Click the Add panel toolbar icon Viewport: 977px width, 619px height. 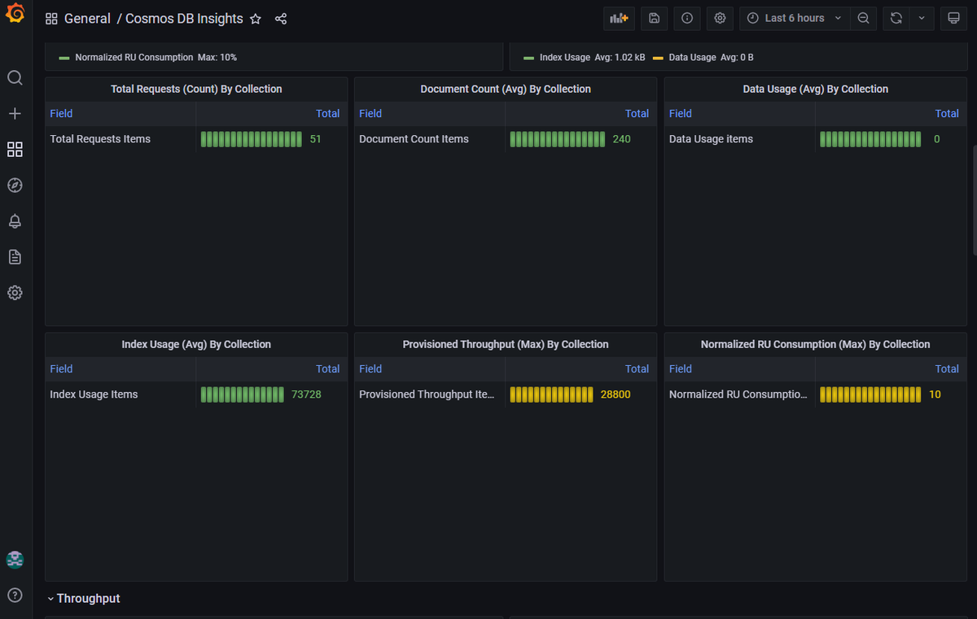(619, 18)
